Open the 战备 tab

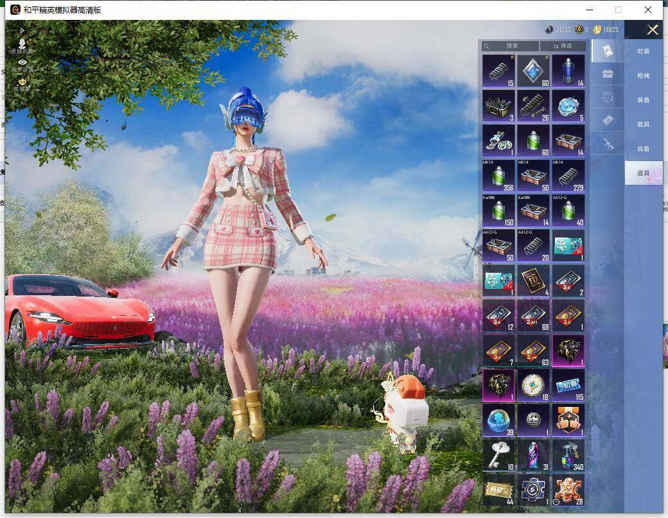coord(644,148)
